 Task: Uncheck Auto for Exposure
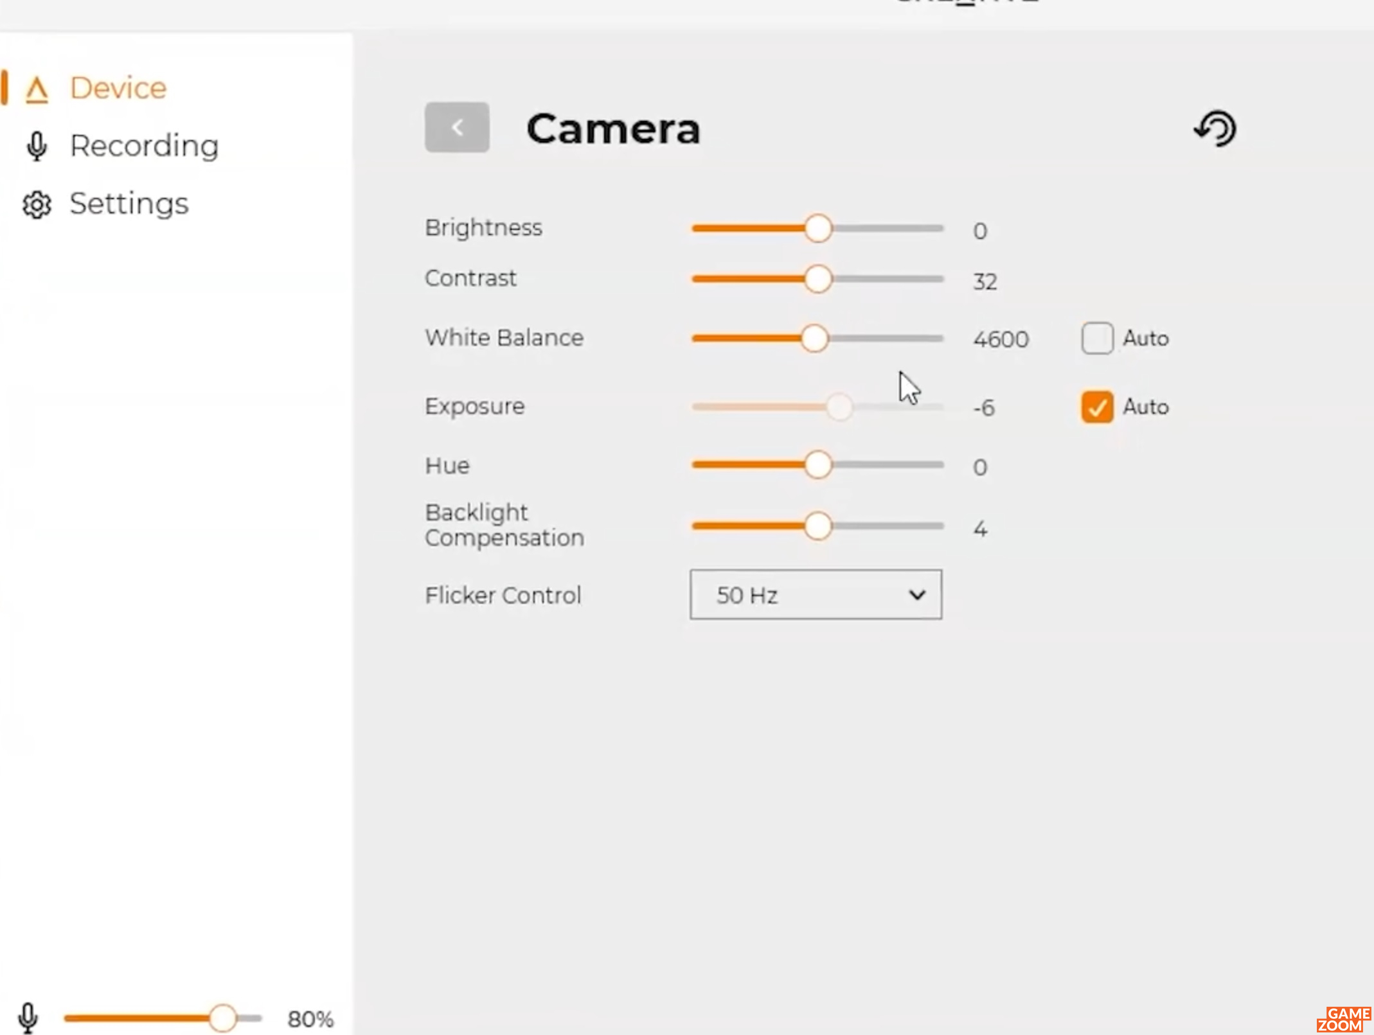tap(1097, 407)
